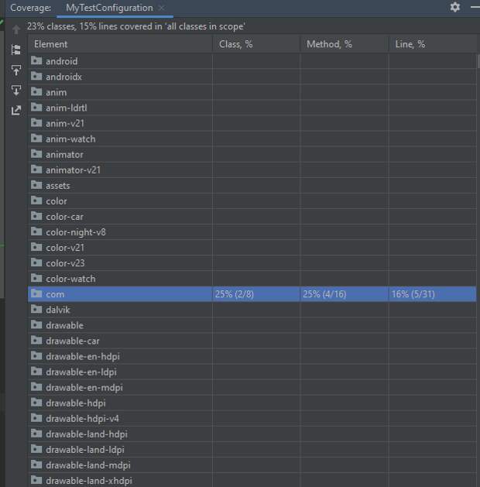Select the drawable-land-mdpi folder row
480x487 pixels.
[252, 465]
